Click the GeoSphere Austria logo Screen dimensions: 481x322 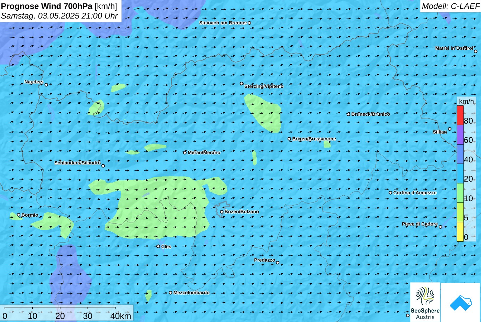tap(425, 302)
